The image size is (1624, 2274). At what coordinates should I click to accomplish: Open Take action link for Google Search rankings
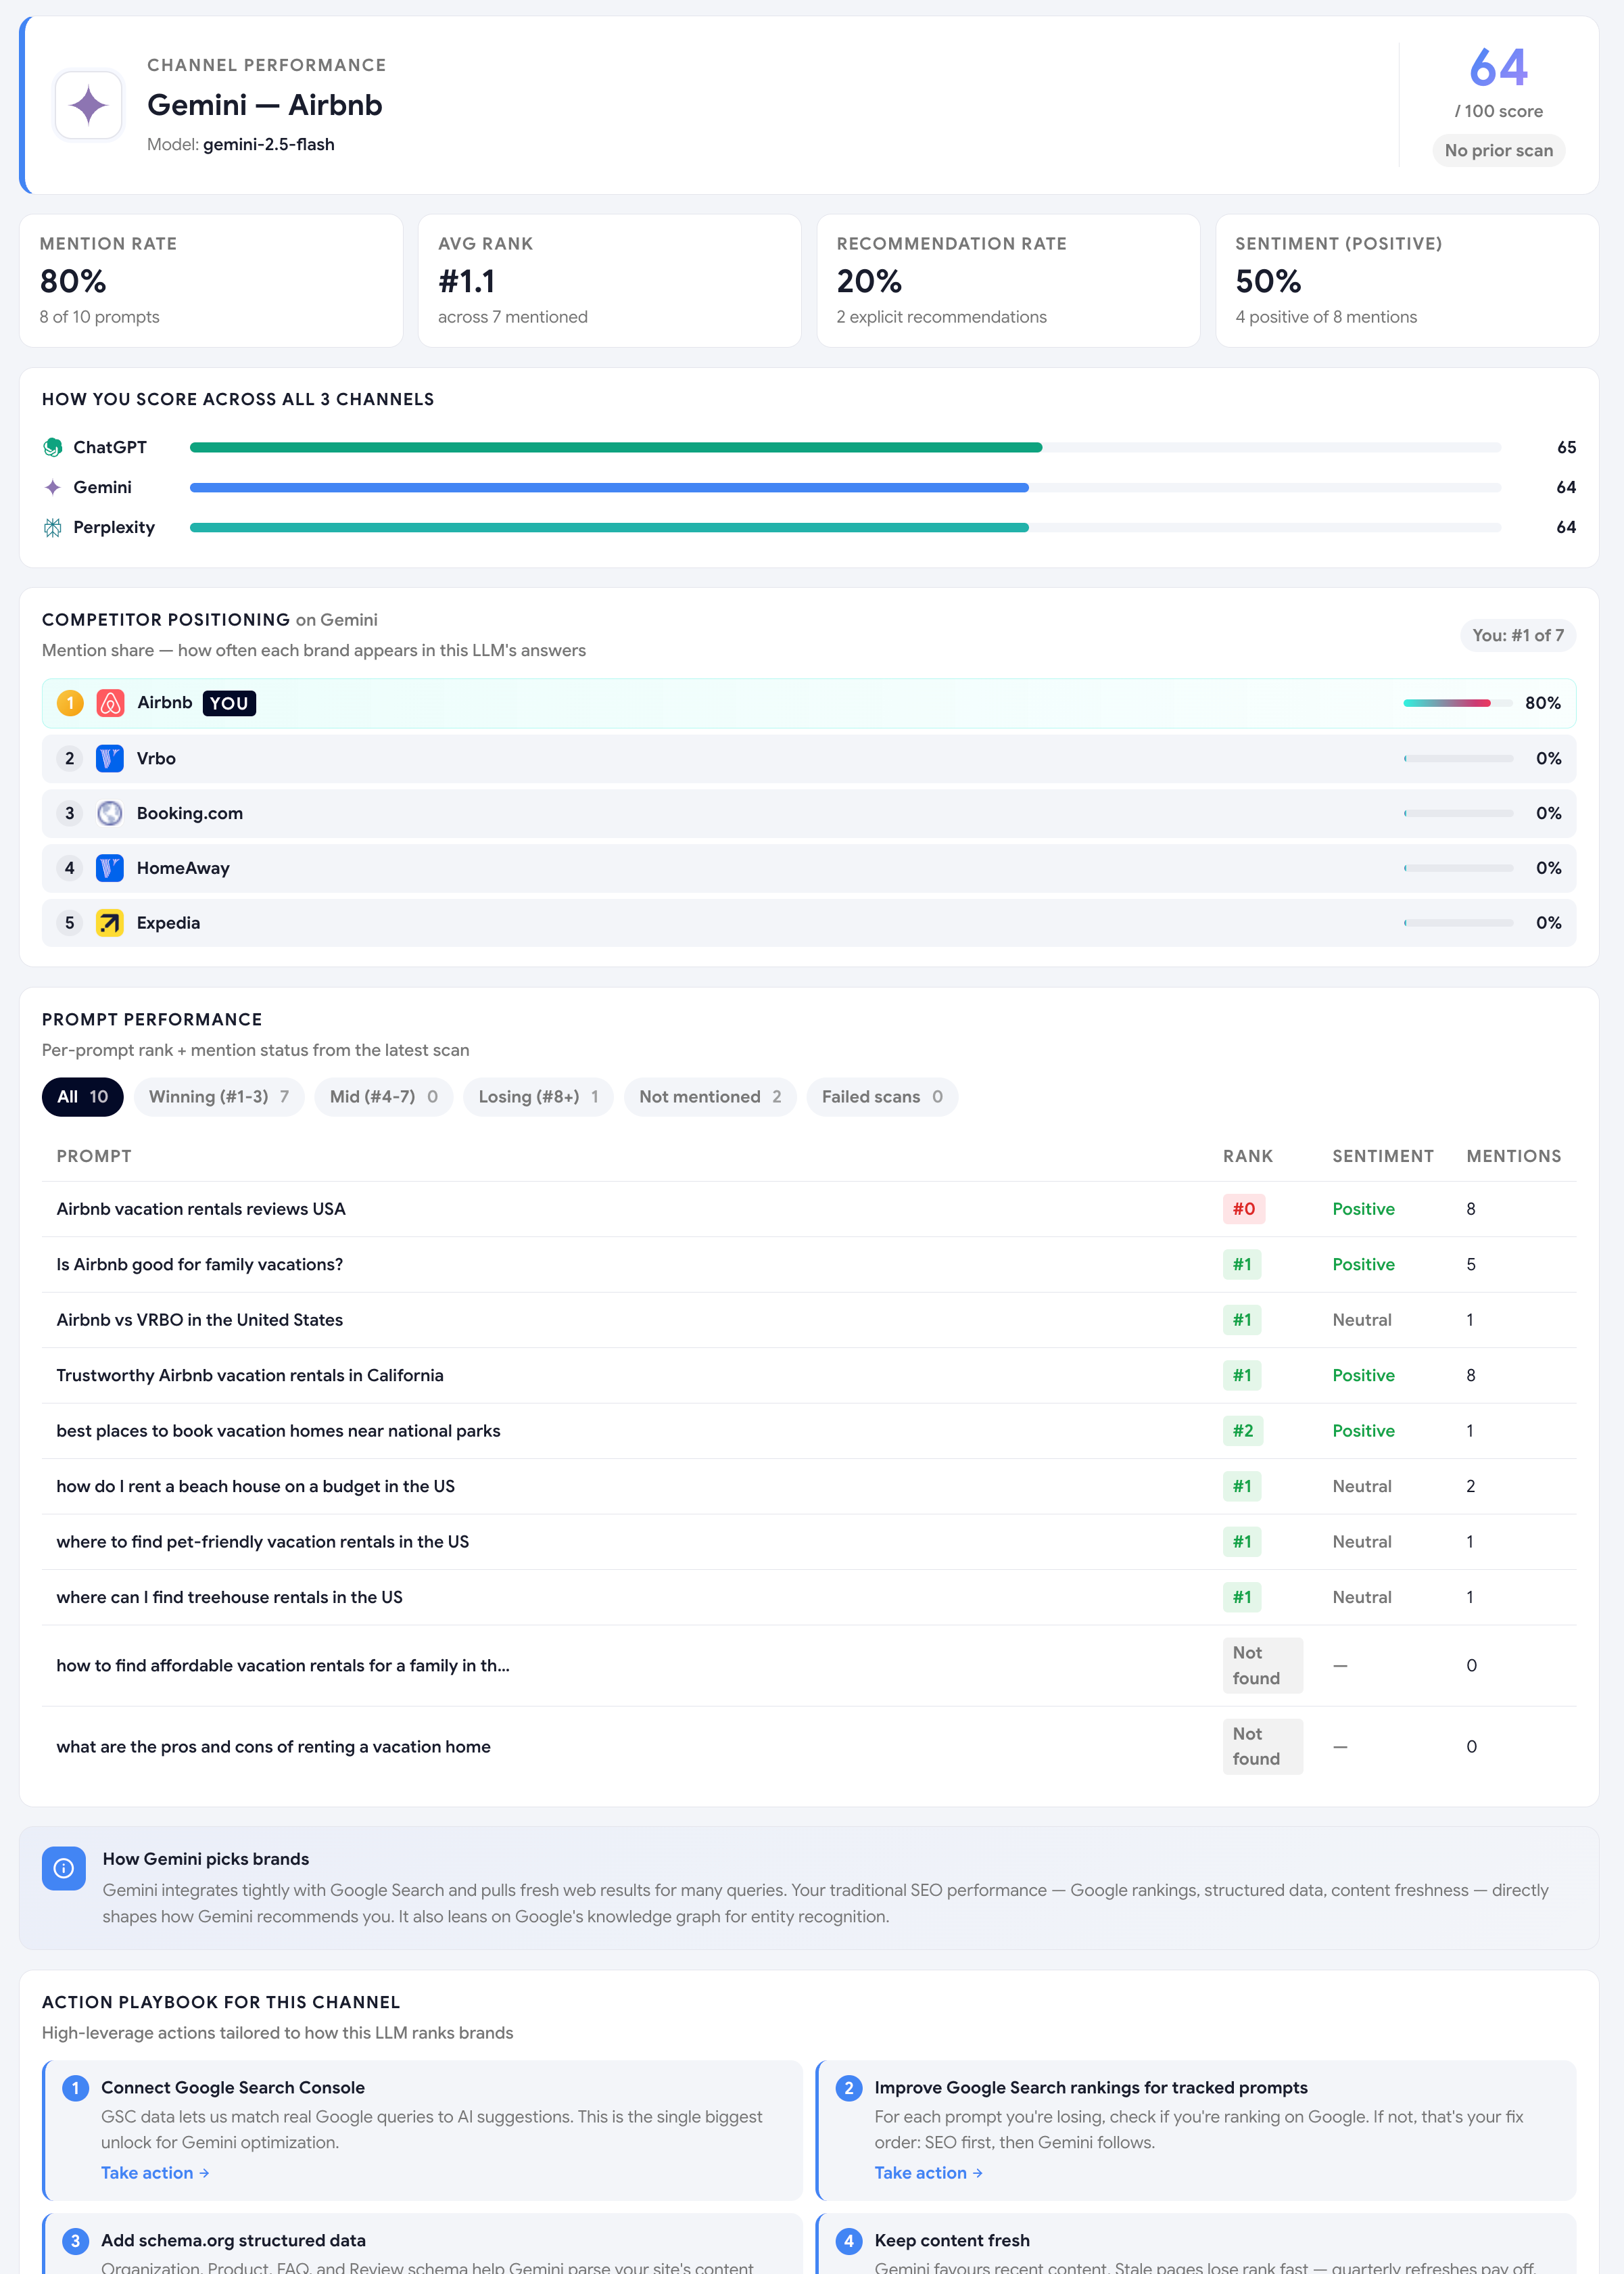pos(928,2173)
